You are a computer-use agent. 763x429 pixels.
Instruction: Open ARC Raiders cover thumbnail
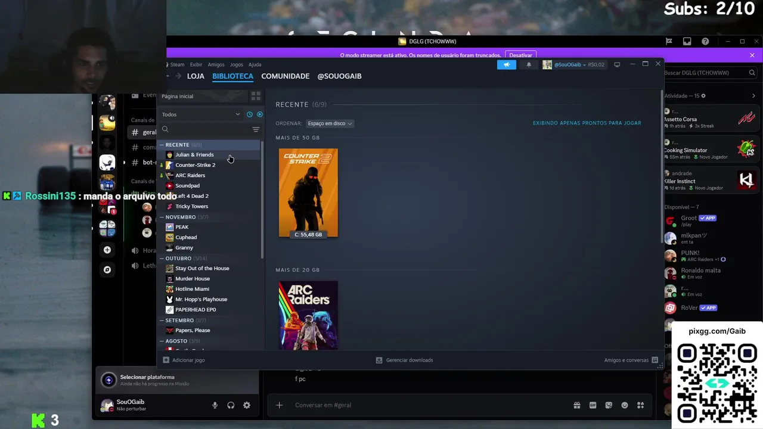(308, 315)
